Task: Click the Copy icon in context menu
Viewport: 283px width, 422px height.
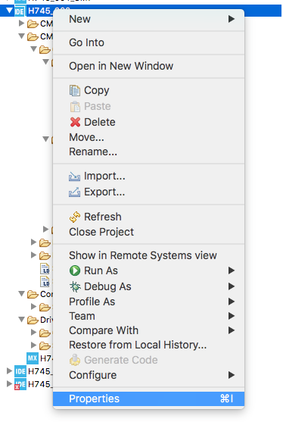Action: (x=75, y=90)
